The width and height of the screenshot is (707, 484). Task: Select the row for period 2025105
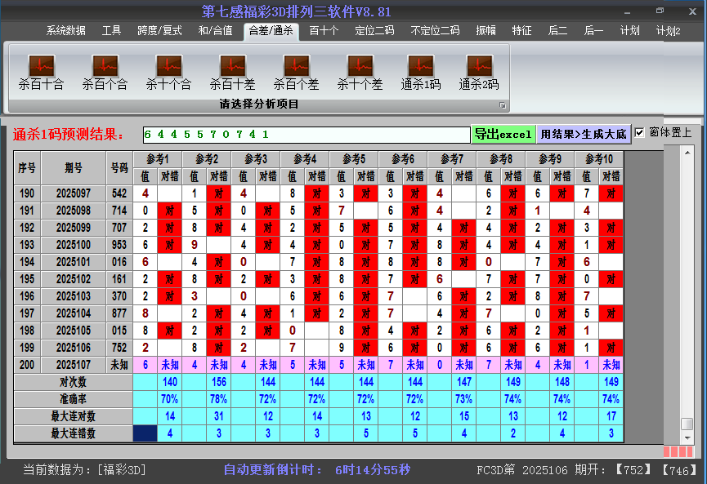[x=318, y=331]
